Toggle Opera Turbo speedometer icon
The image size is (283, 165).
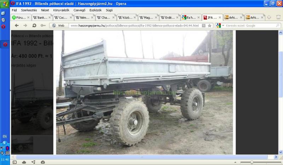(43, 162)
